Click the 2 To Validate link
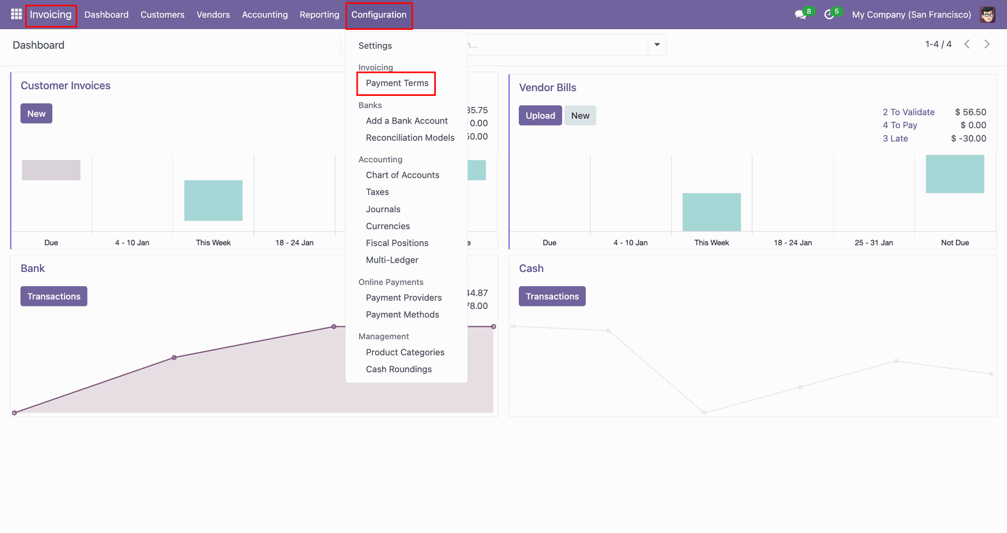 pyautogui.click(x=908, y=112)
